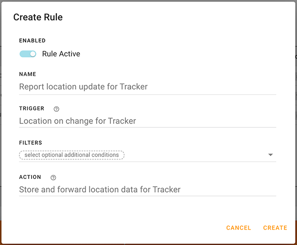This screenshot has height=245, width=297.
Task: Click the ACTION section label
Action: 30,177
